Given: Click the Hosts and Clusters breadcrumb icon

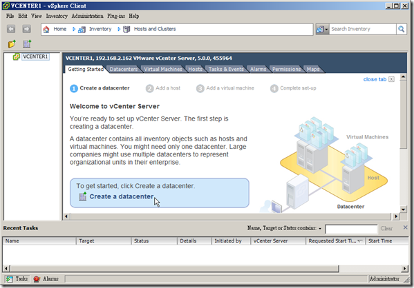Looking at the screenshot, I should (x=126, y=30).
